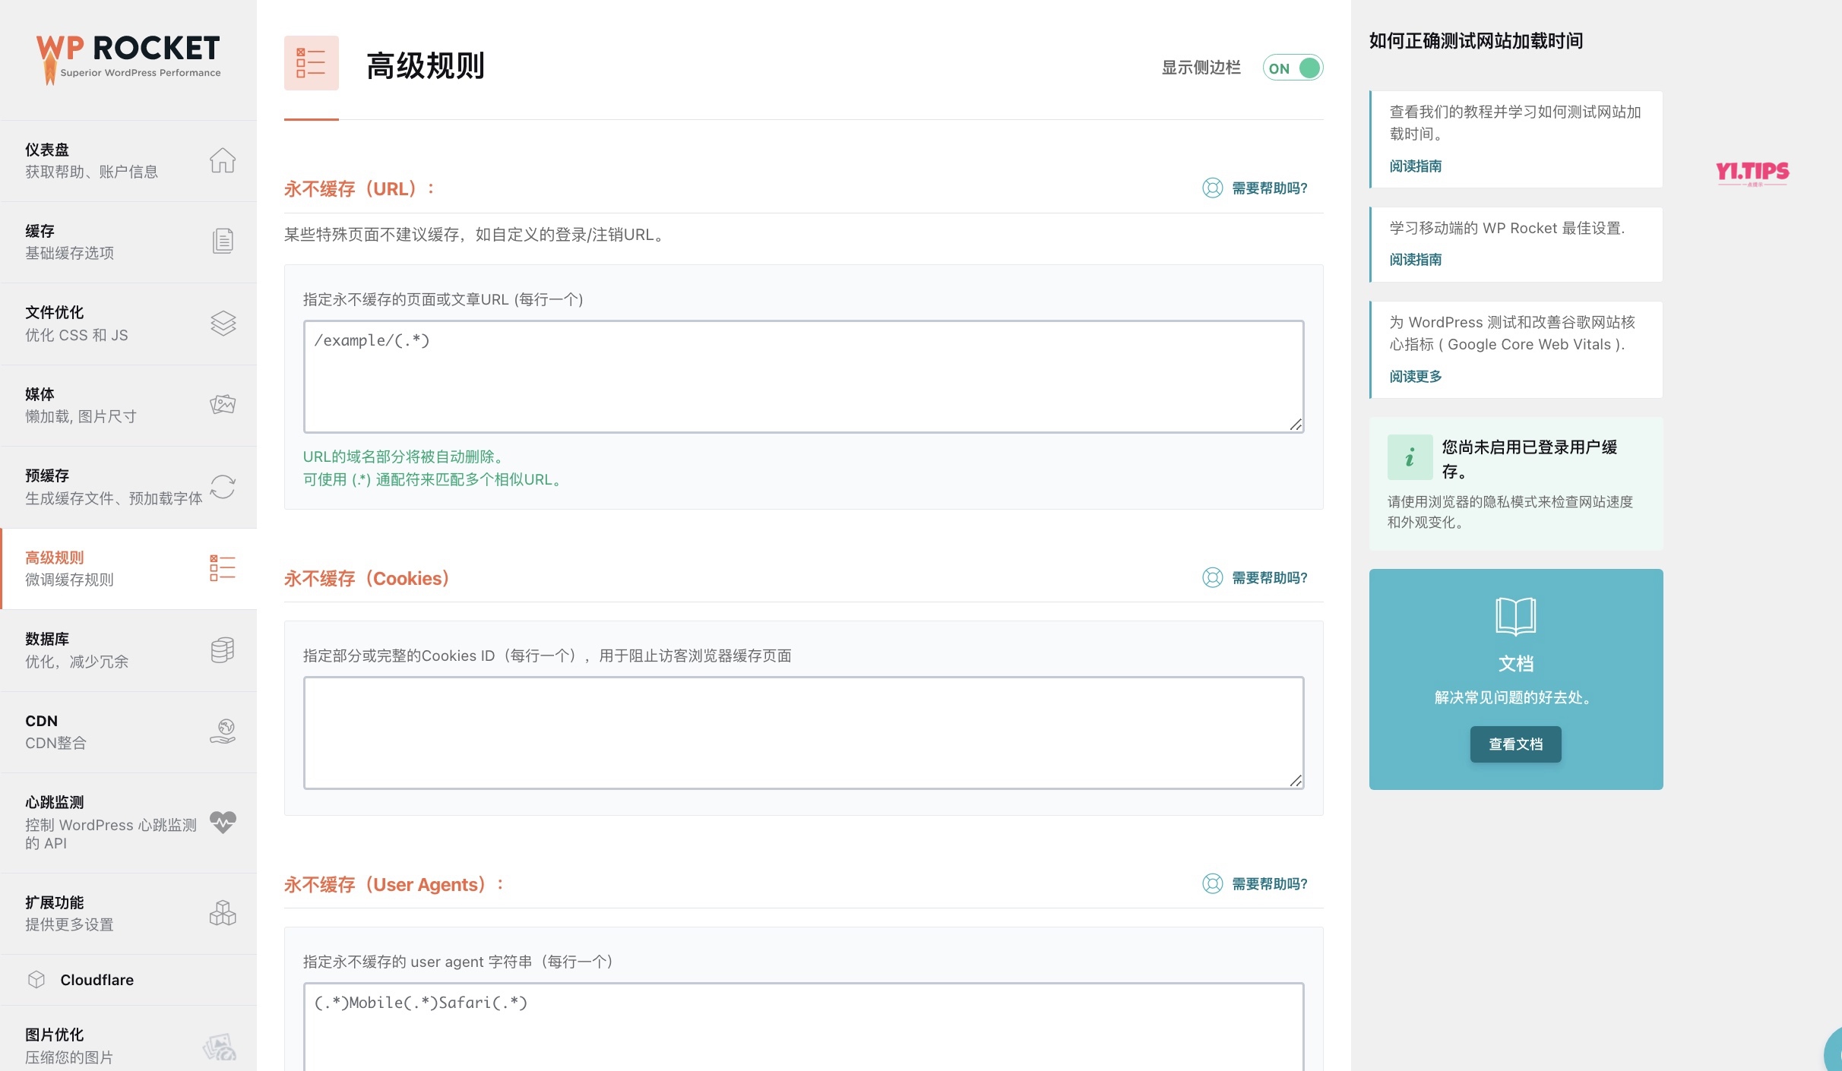The image size is (1842, 1071).
Task: Click the cache document icon in sidebar
Action: point(223,241)
